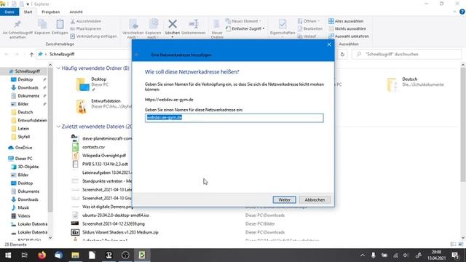Collapse 'Zuletzt verwendete Dateien' group
This screenshot has width=466, height=262.
click(x=58, y=127)
